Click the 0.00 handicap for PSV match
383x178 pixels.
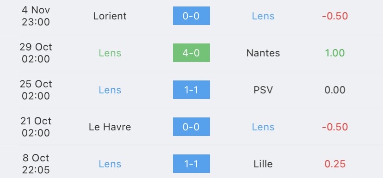tap(335, 90)
